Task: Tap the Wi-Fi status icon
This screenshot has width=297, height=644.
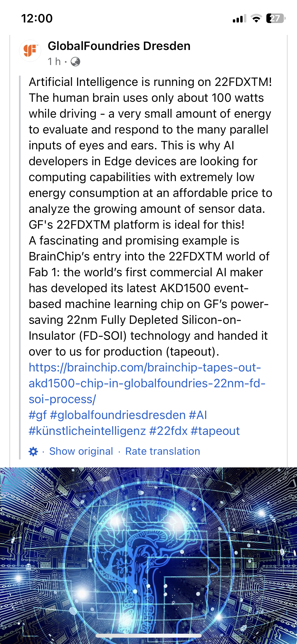Action: pyautogui.click(x=256, y=19)
